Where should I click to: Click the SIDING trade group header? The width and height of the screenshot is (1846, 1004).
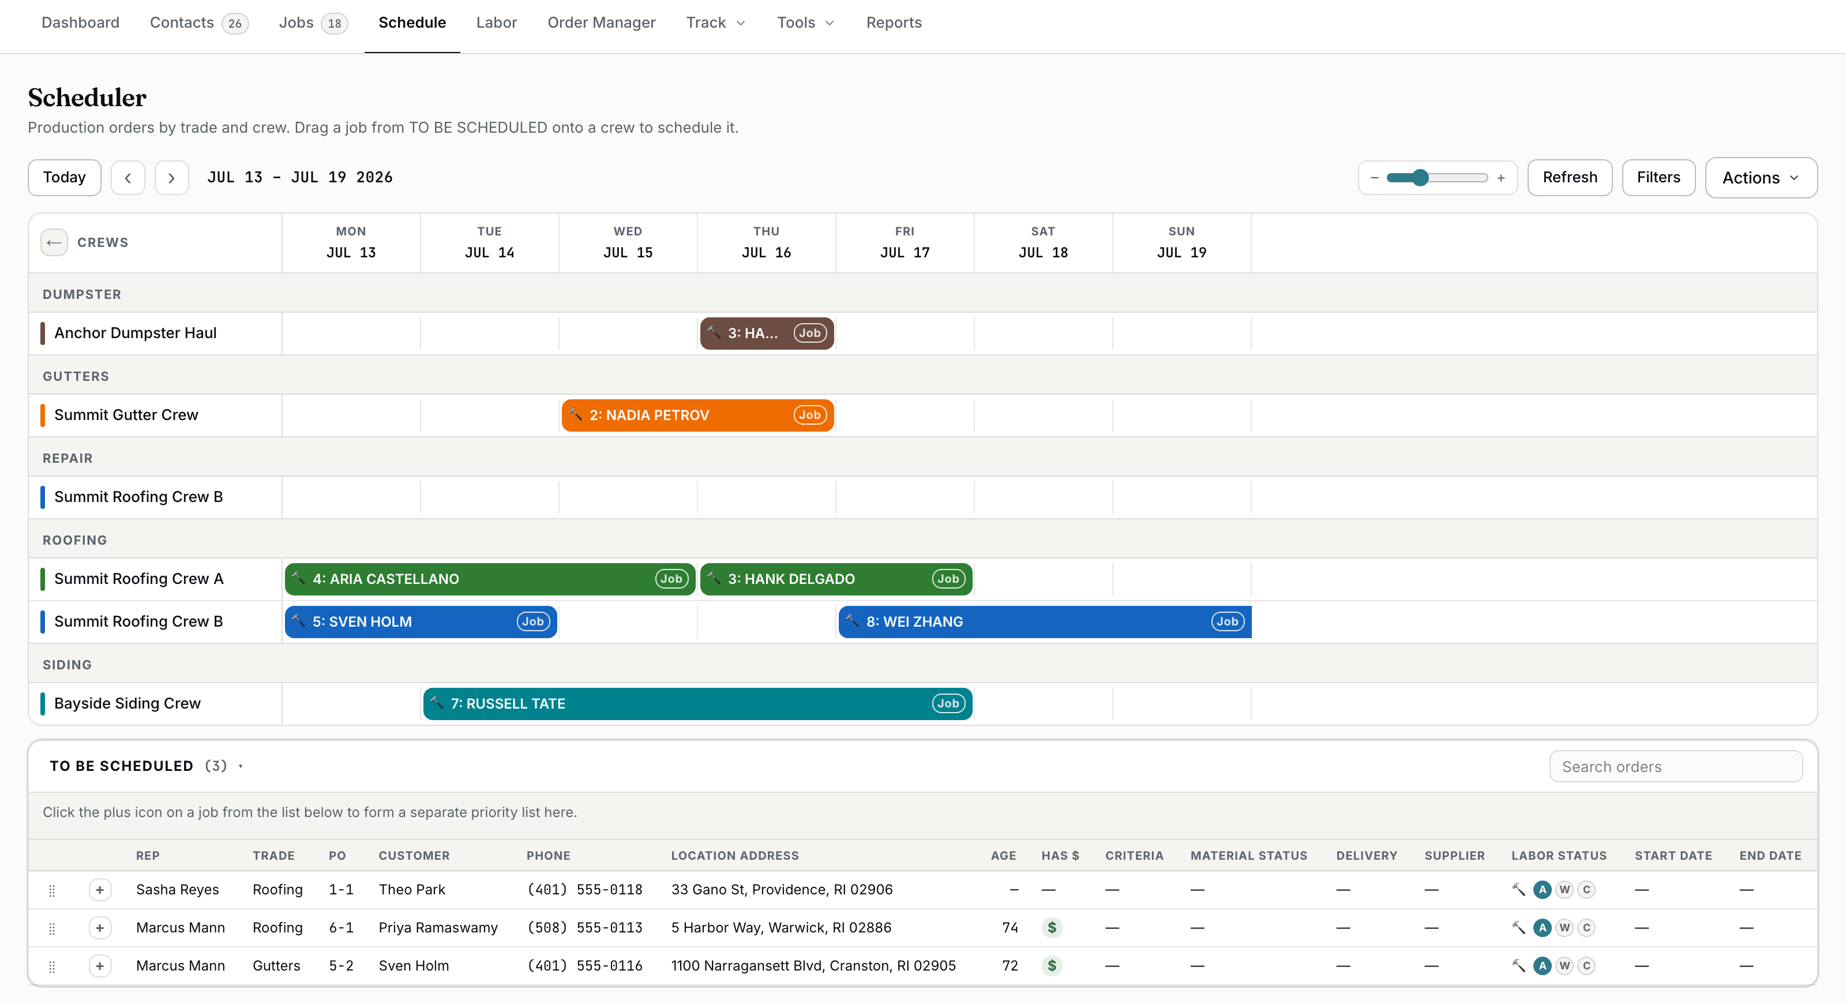tap(67, 664)
